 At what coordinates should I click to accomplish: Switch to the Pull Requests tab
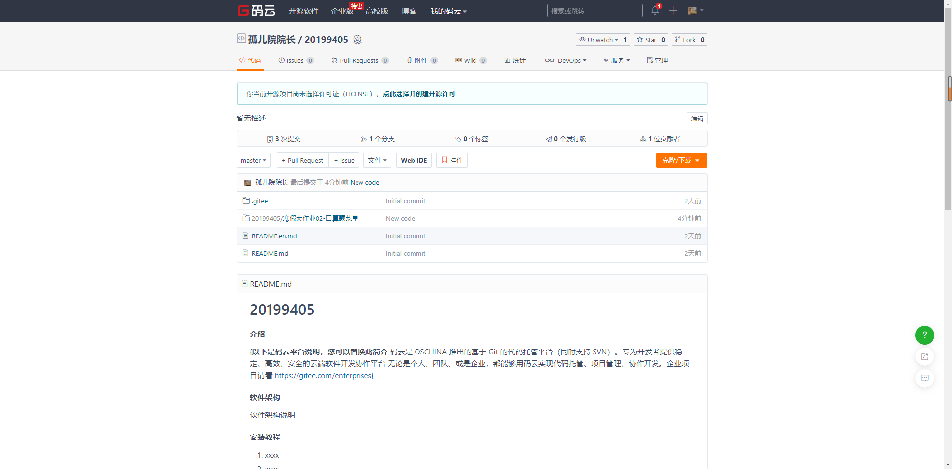(360, 60)
